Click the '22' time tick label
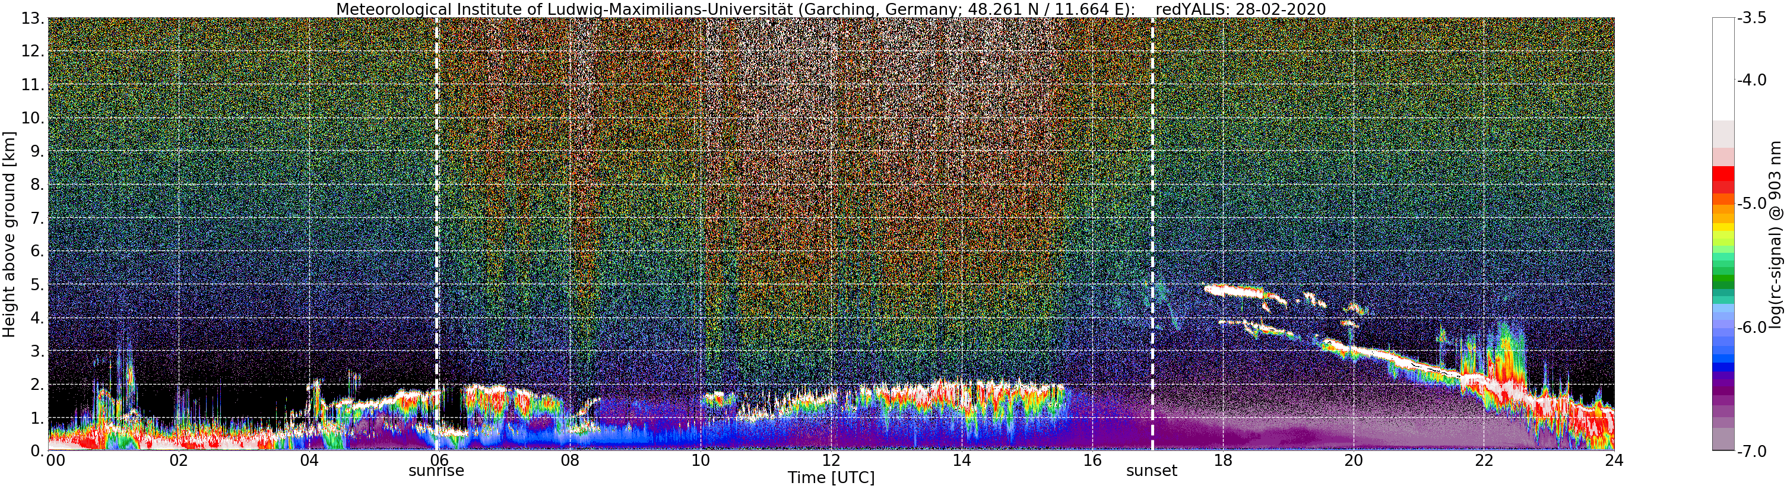 tap(1484, 460)
